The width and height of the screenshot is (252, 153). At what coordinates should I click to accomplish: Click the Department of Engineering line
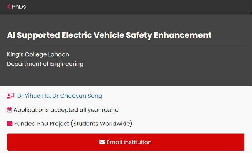(45, 64)
